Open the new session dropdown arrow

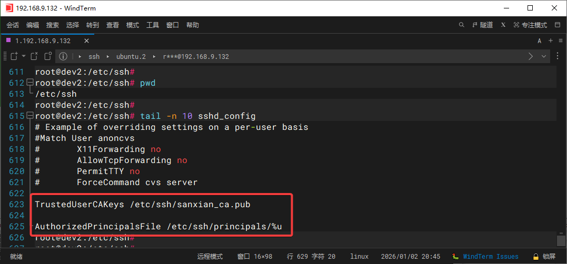23,56
